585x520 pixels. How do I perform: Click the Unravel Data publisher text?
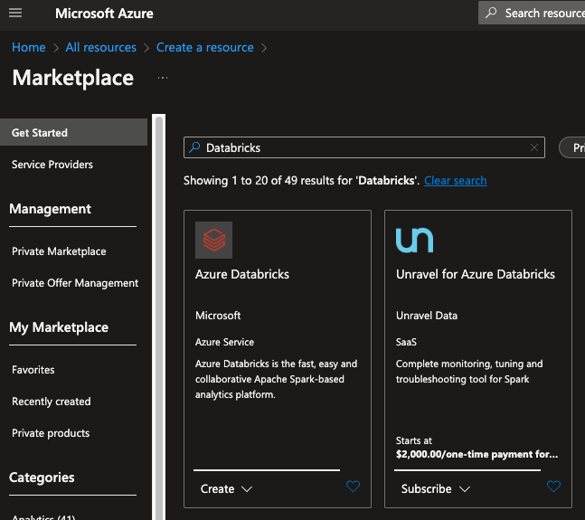pos(427,316)
